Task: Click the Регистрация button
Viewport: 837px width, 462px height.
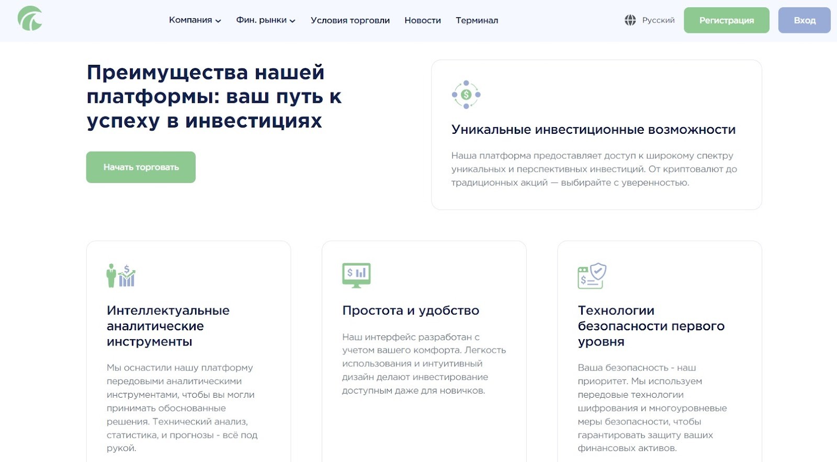Action: tap(727, 20)
